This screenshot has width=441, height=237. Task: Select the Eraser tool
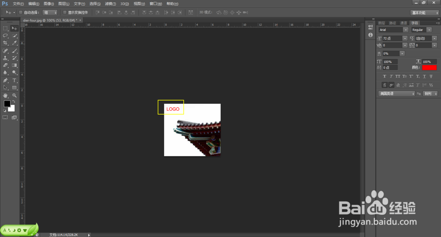(x=5, y=65)
